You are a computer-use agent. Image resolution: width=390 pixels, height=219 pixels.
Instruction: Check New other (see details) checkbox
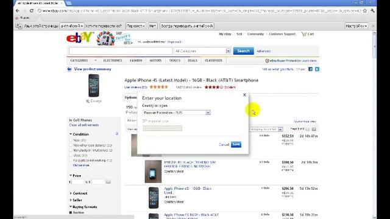click(71, 145)
